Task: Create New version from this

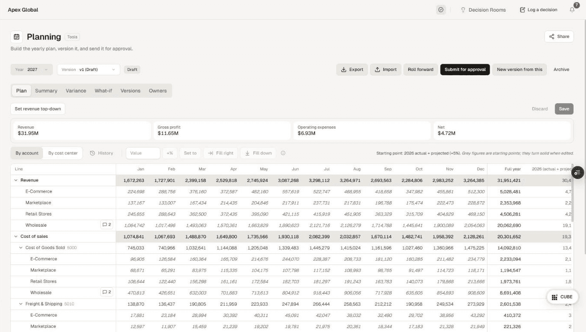Action: coord(519,69)
